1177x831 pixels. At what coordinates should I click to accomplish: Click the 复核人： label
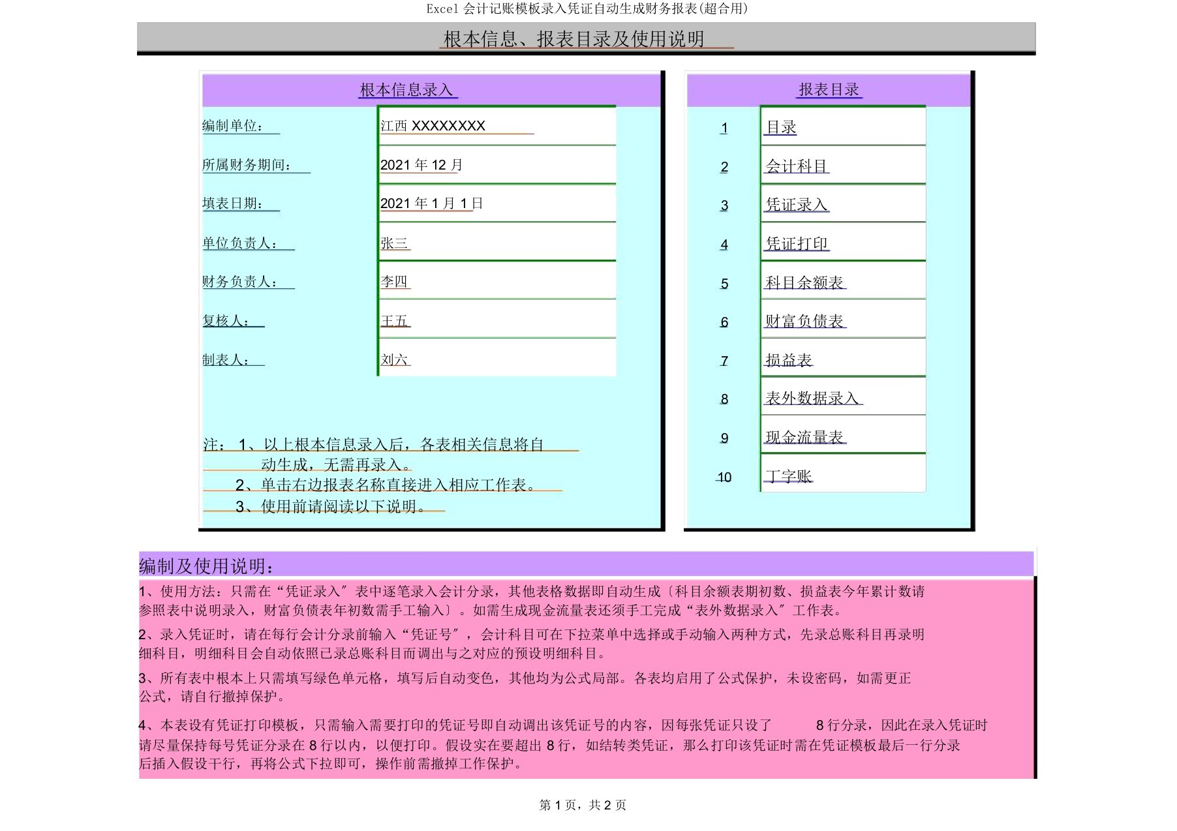[x=226, y=321]
